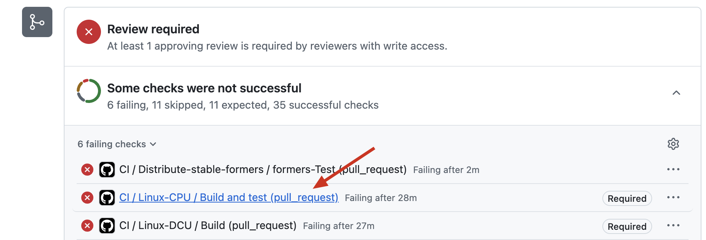Click the commit graph icon at top left
Image resolution: width=706 pixels, height=240 pixels.
click(37, 22)
